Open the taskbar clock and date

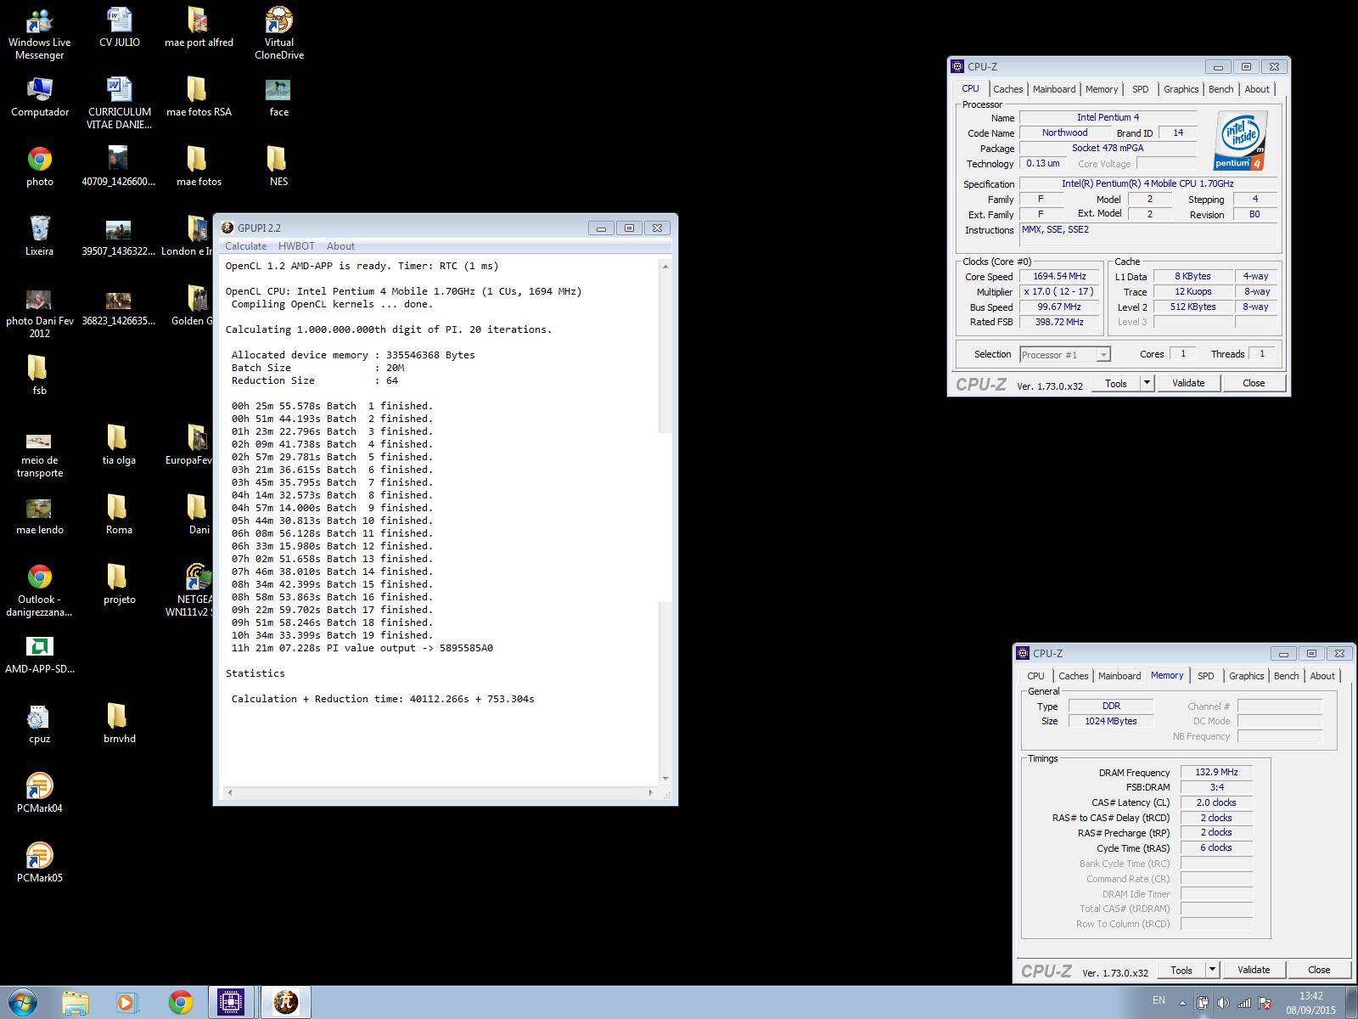[x=1310, y=1003]
